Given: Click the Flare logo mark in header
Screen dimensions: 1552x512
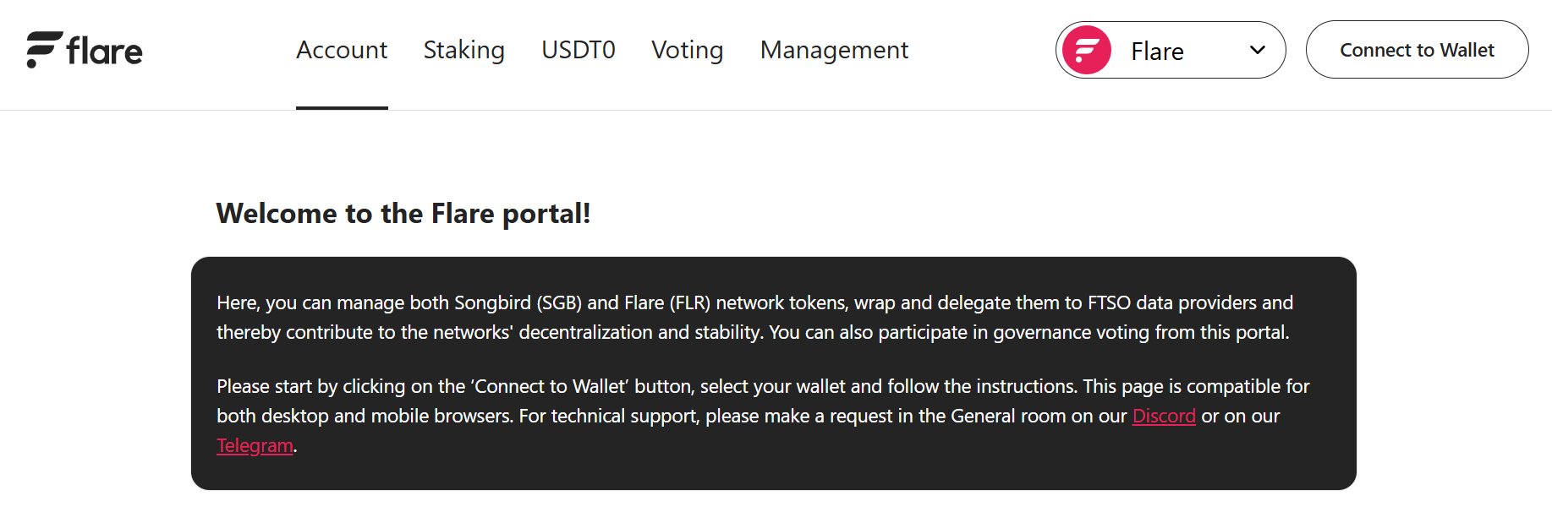Looking at the screenshot, I should 44,50.
